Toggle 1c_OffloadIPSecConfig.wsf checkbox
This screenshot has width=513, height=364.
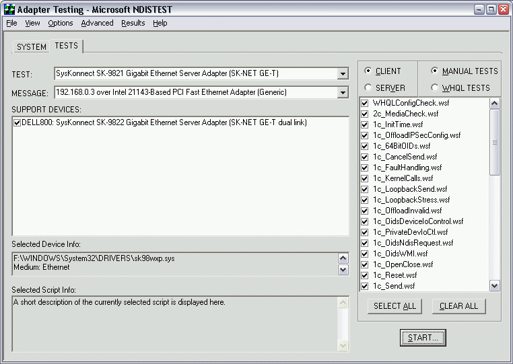(364, 136)
